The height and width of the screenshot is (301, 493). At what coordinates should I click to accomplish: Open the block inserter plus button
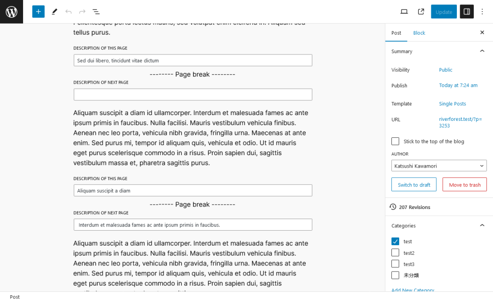39,12
